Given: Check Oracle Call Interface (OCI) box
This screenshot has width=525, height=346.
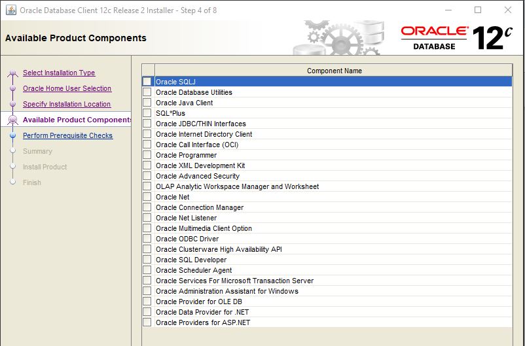Looking at the screenshot, I should (147, 145).
